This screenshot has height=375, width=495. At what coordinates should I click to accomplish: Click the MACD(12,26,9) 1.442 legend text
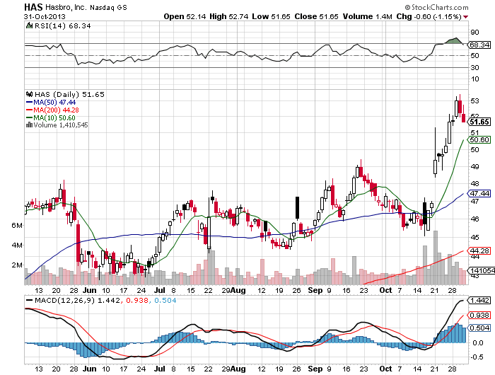click(77, 300)
